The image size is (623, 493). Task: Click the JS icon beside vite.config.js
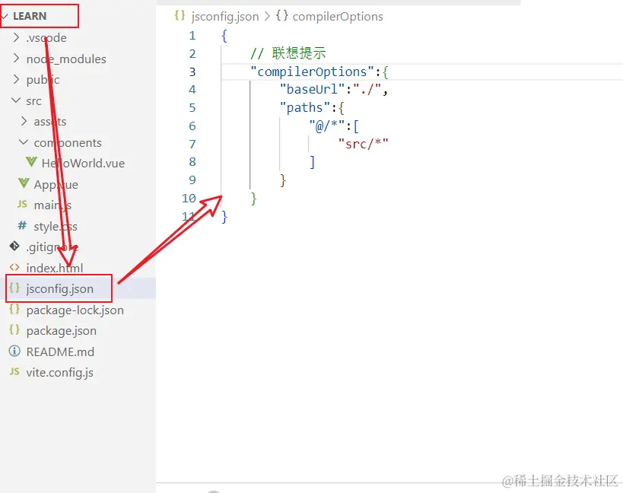coord(14,372)
